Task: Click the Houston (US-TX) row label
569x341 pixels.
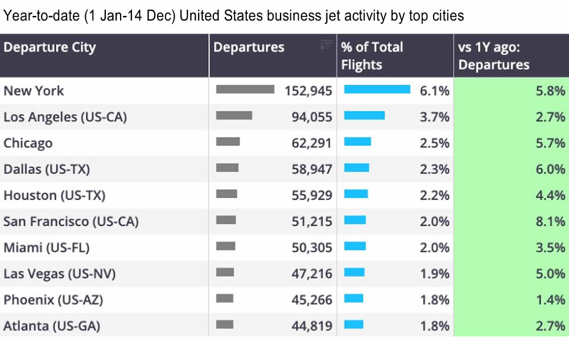Action: tap(54, 196)
